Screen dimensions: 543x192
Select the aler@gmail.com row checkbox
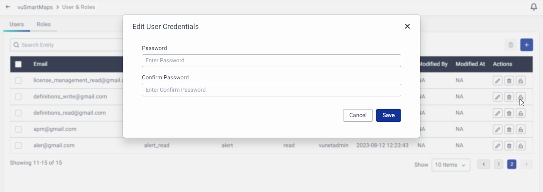pos(18,146)
